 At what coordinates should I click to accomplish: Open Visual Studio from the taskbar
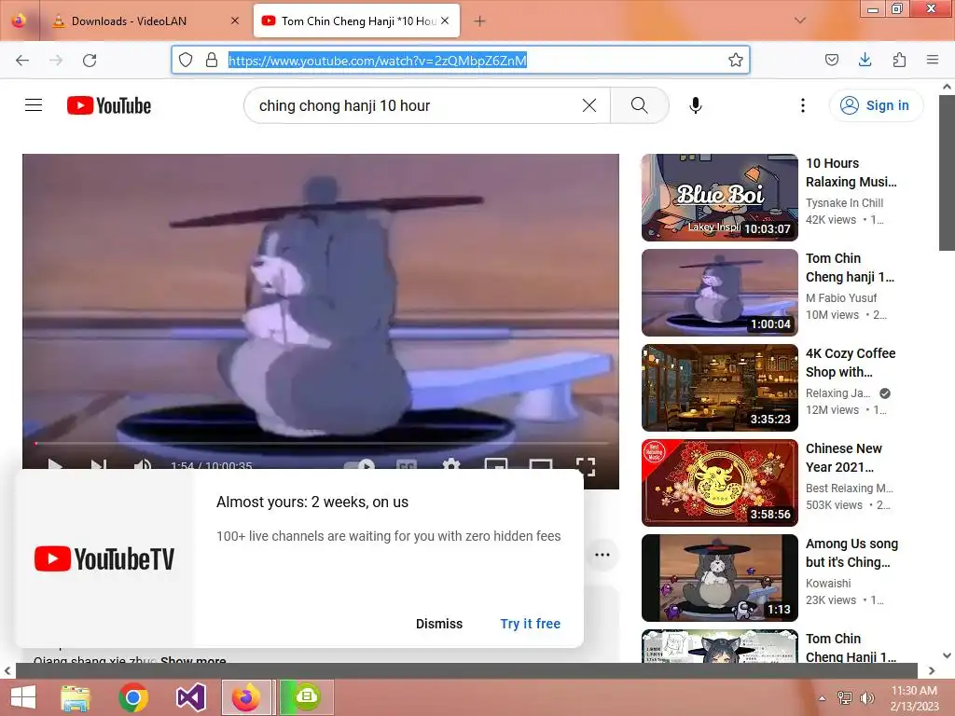(x=190, y=697)
